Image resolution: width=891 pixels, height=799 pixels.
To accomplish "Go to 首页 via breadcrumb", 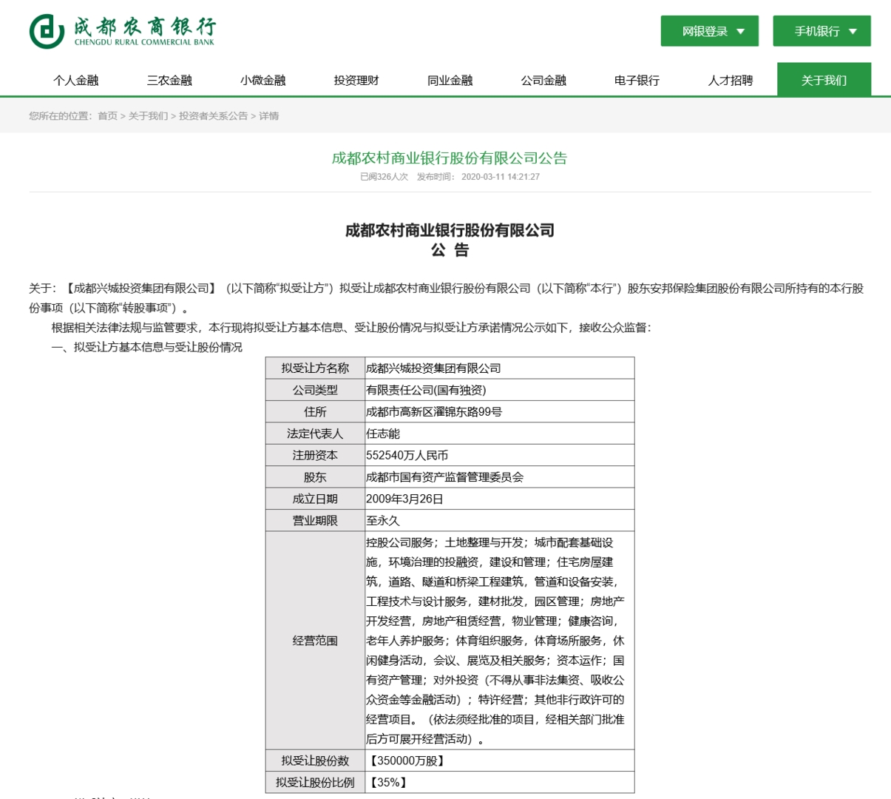I will click(x=107, y=116).
